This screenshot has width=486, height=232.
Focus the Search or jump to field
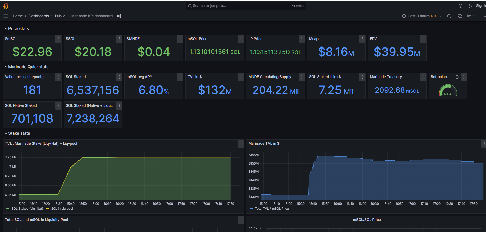point(246,6)
